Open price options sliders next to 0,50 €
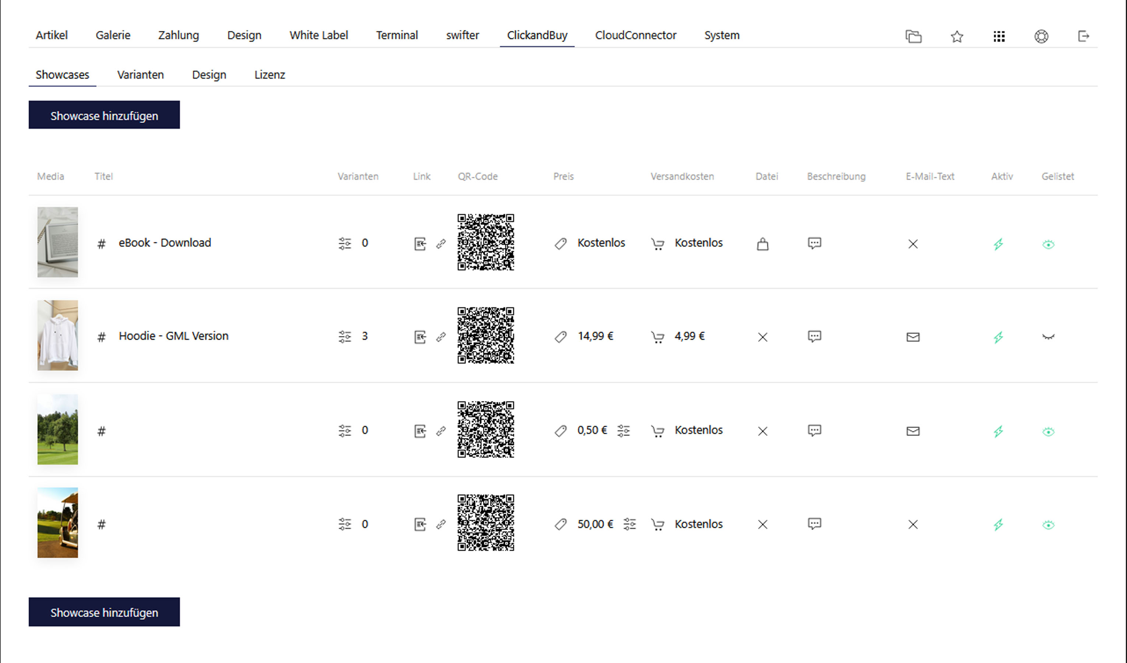1127x663 pixels. coord(624,430)
